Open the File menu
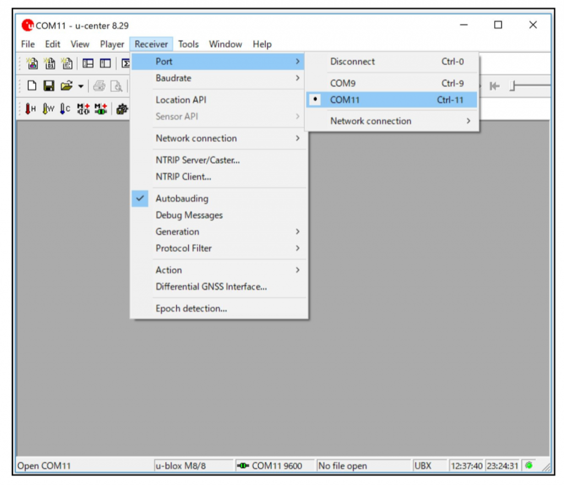 click(28, 44)
